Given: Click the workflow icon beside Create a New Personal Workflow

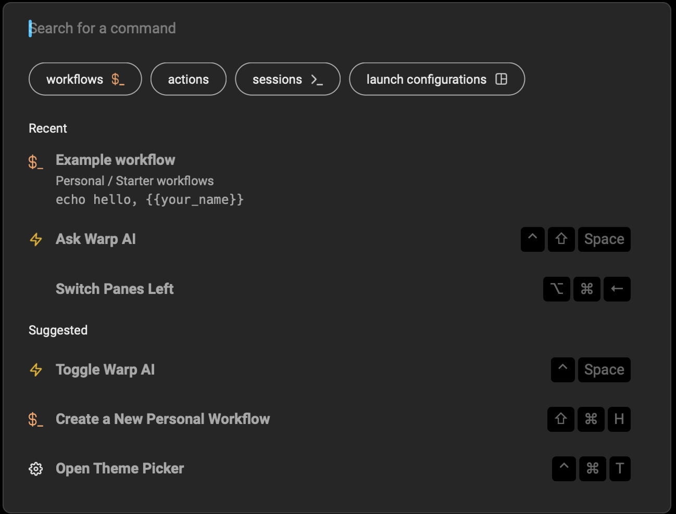Looking at the screenshot, I should (x=35, y=419).
